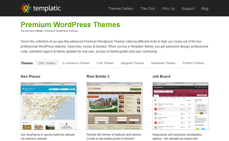The width and height of the screenshot is (229, 141).
Task: Click the Premium WordPress Themes heading
Action: tap(70, 25)
